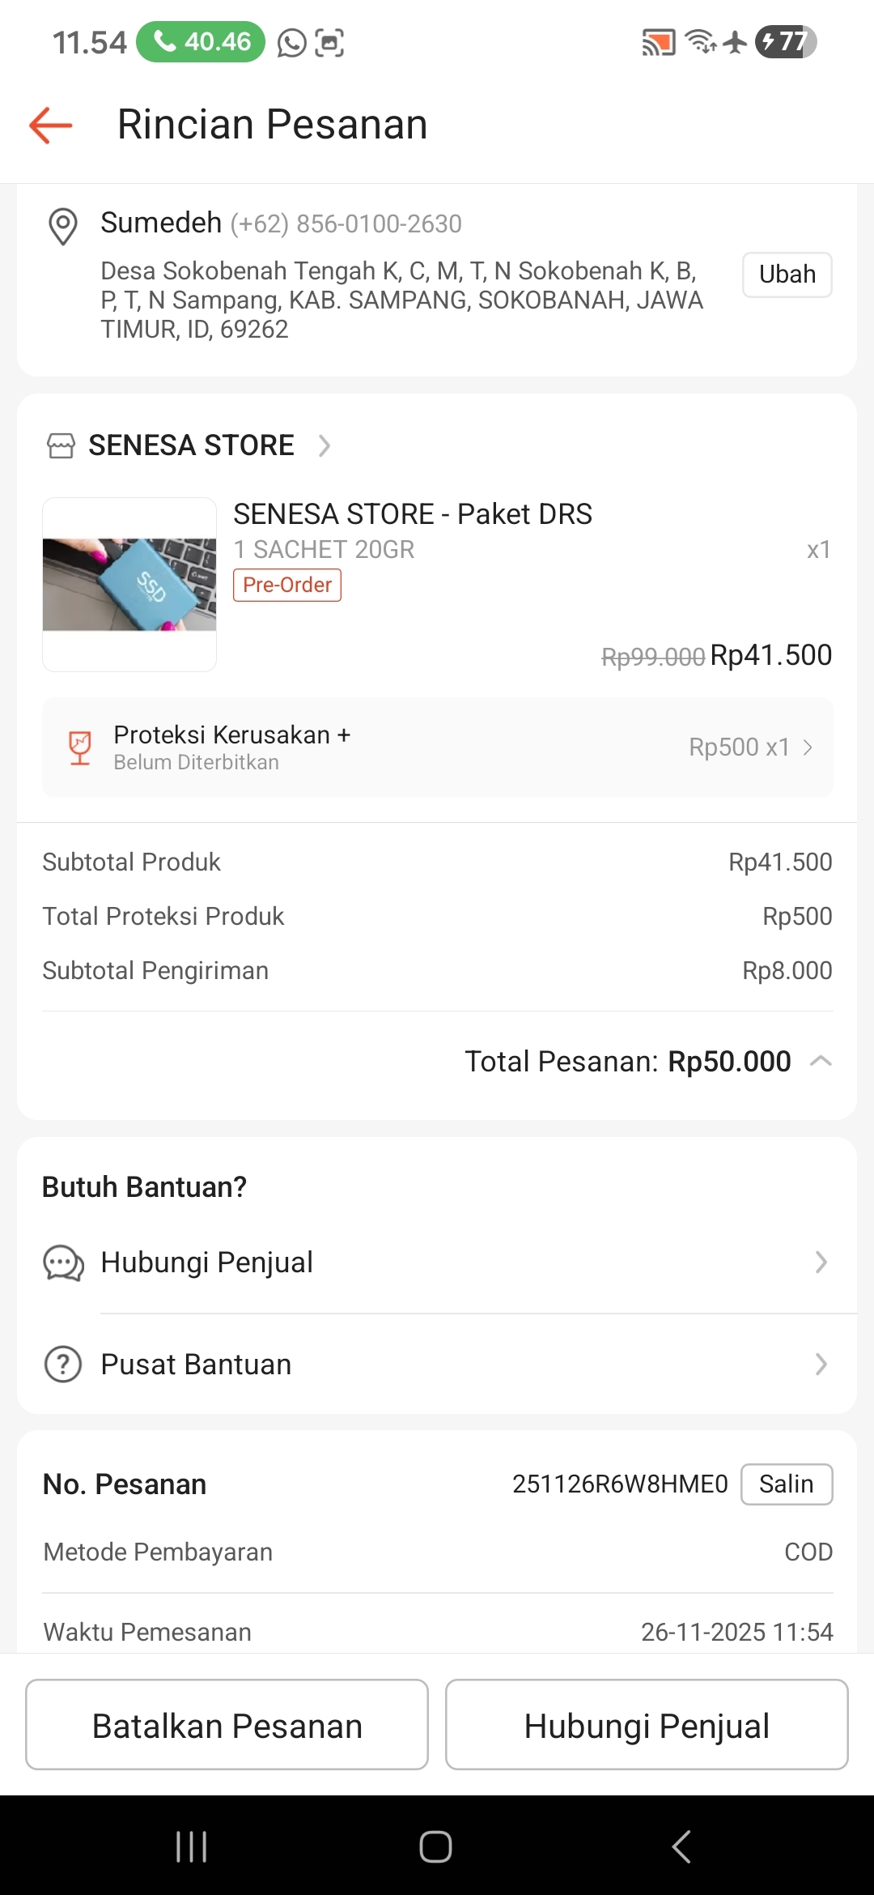Tap the chat bubble icon for Hubungi Penjual
This screenshot has width=874, height=1895.
[x=63, y=1263]
